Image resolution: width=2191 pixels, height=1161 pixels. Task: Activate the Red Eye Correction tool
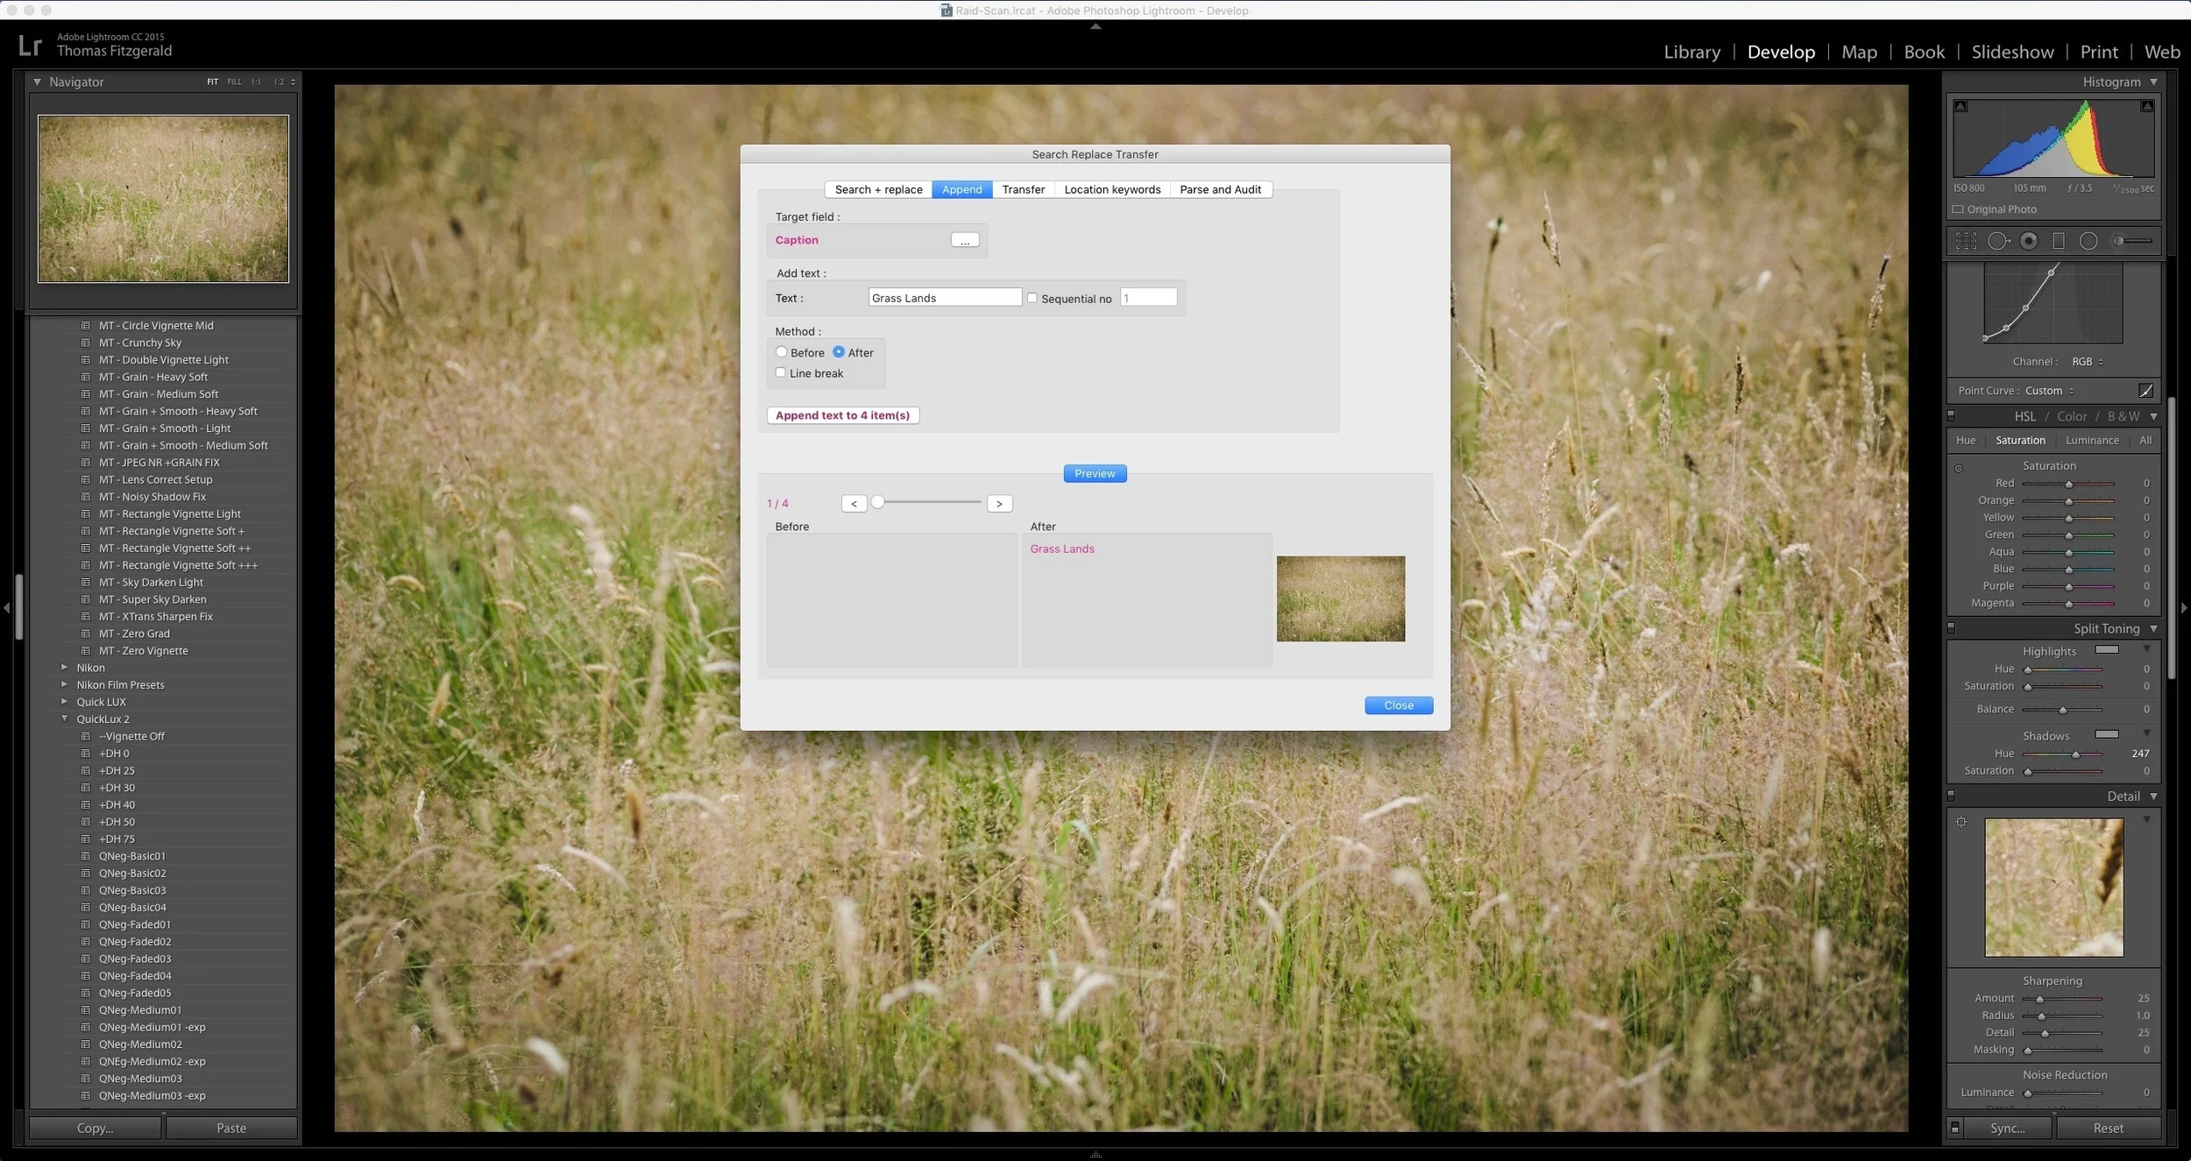coord(2028,241)
